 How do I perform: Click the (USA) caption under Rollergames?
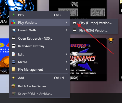coord(74,78)
